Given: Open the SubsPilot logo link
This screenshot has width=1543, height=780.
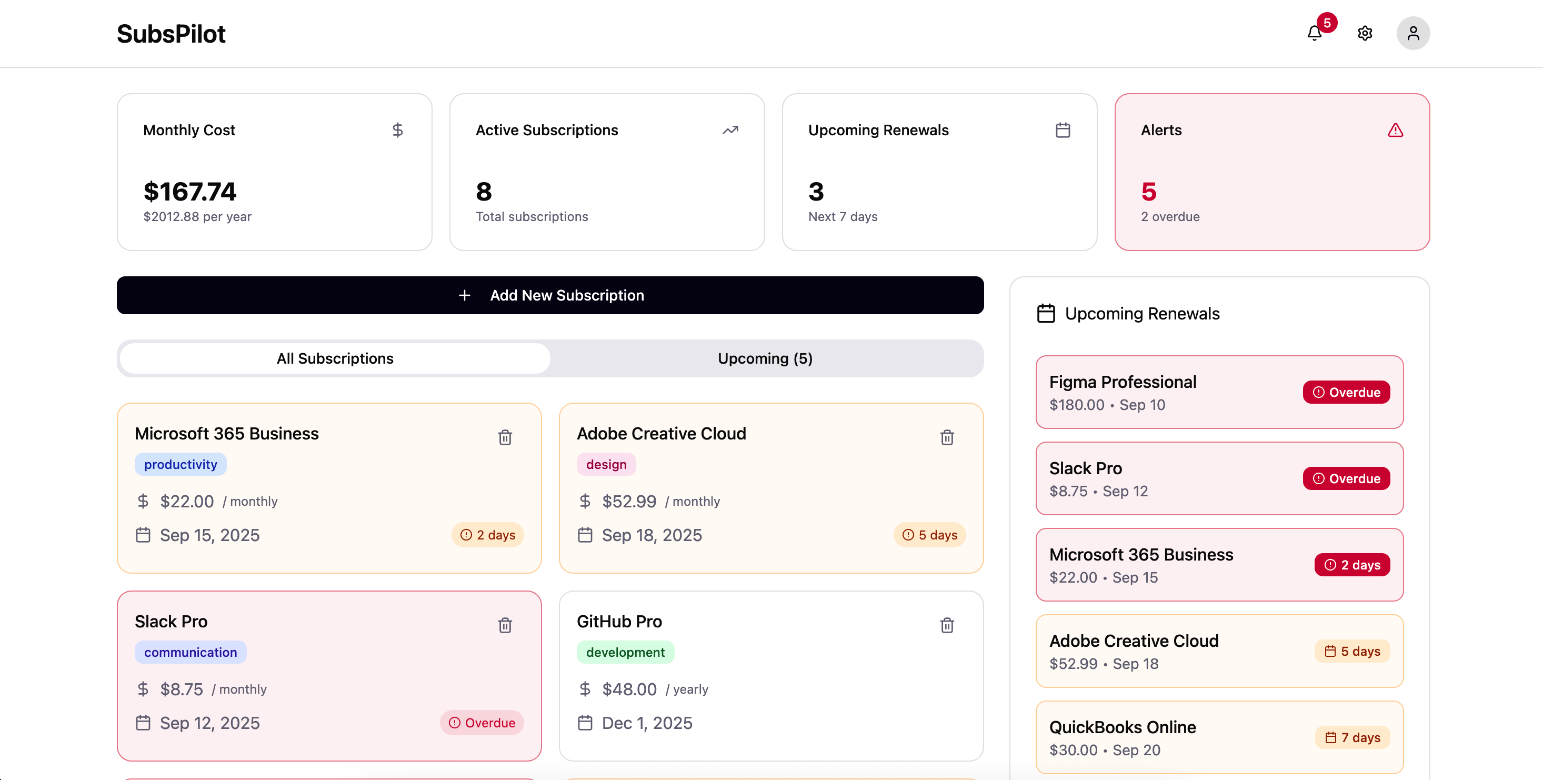Looking at the screenshot, I should [x=172, y=34].
